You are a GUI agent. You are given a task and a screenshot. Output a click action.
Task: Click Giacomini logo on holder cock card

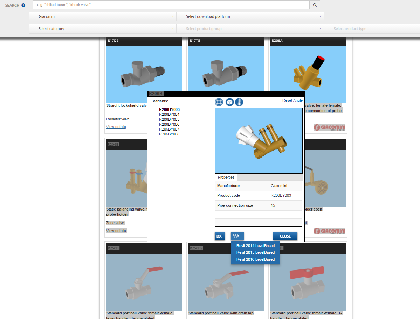(x=330, y=231)
